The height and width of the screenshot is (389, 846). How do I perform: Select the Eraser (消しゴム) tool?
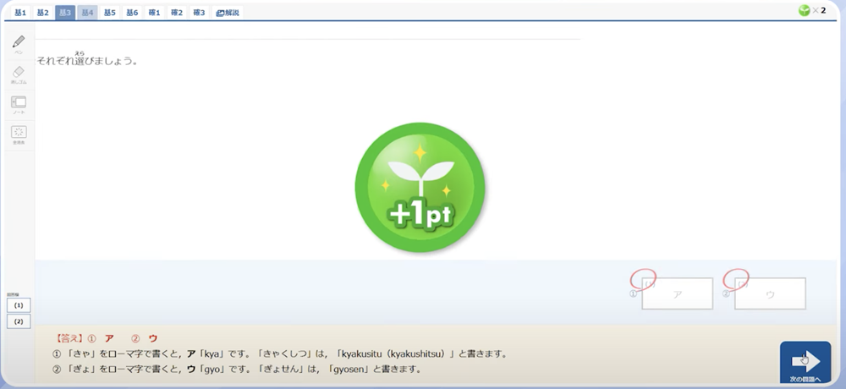tap(19, 74)
